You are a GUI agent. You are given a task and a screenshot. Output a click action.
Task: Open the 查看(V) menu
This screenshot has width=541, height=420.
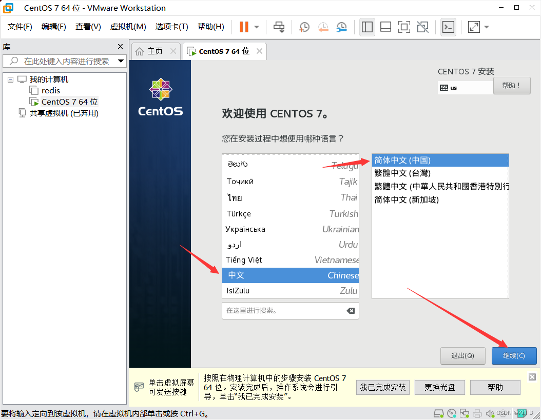[x=88, y=27]
